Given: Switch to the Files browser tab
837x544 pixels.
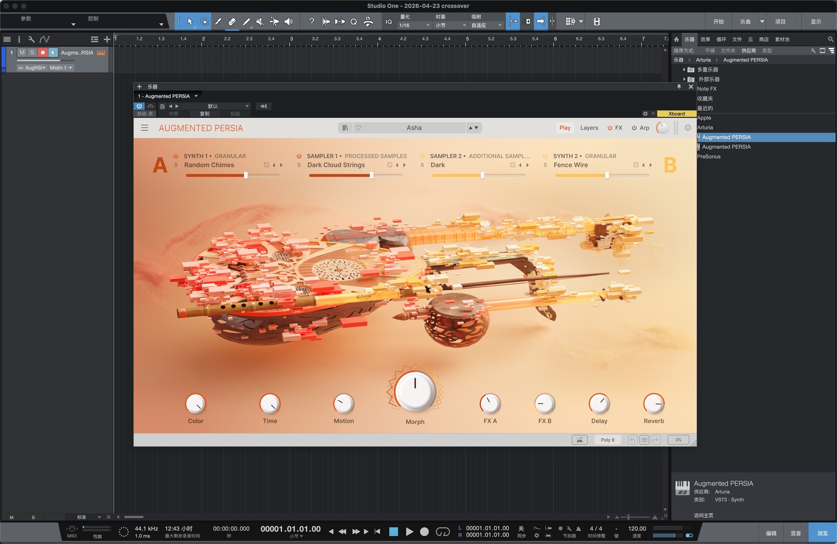Looking at the screenshot, I should (737, 39).
